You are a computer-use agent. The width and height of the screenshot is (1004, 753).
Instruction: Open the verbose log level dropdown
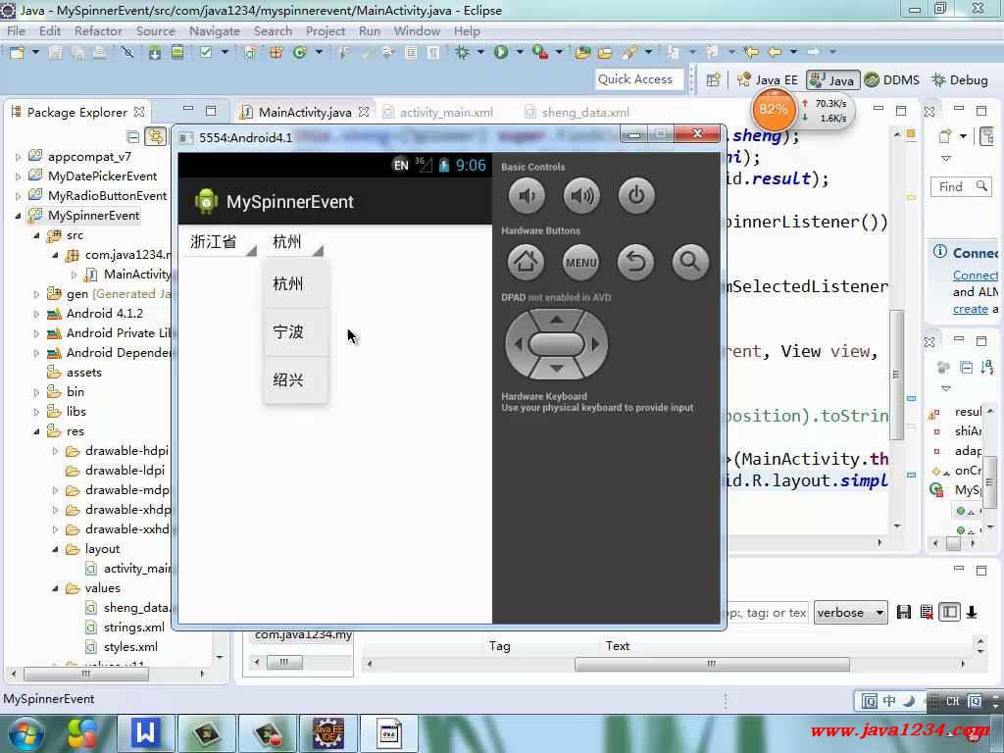pos(850,613)
